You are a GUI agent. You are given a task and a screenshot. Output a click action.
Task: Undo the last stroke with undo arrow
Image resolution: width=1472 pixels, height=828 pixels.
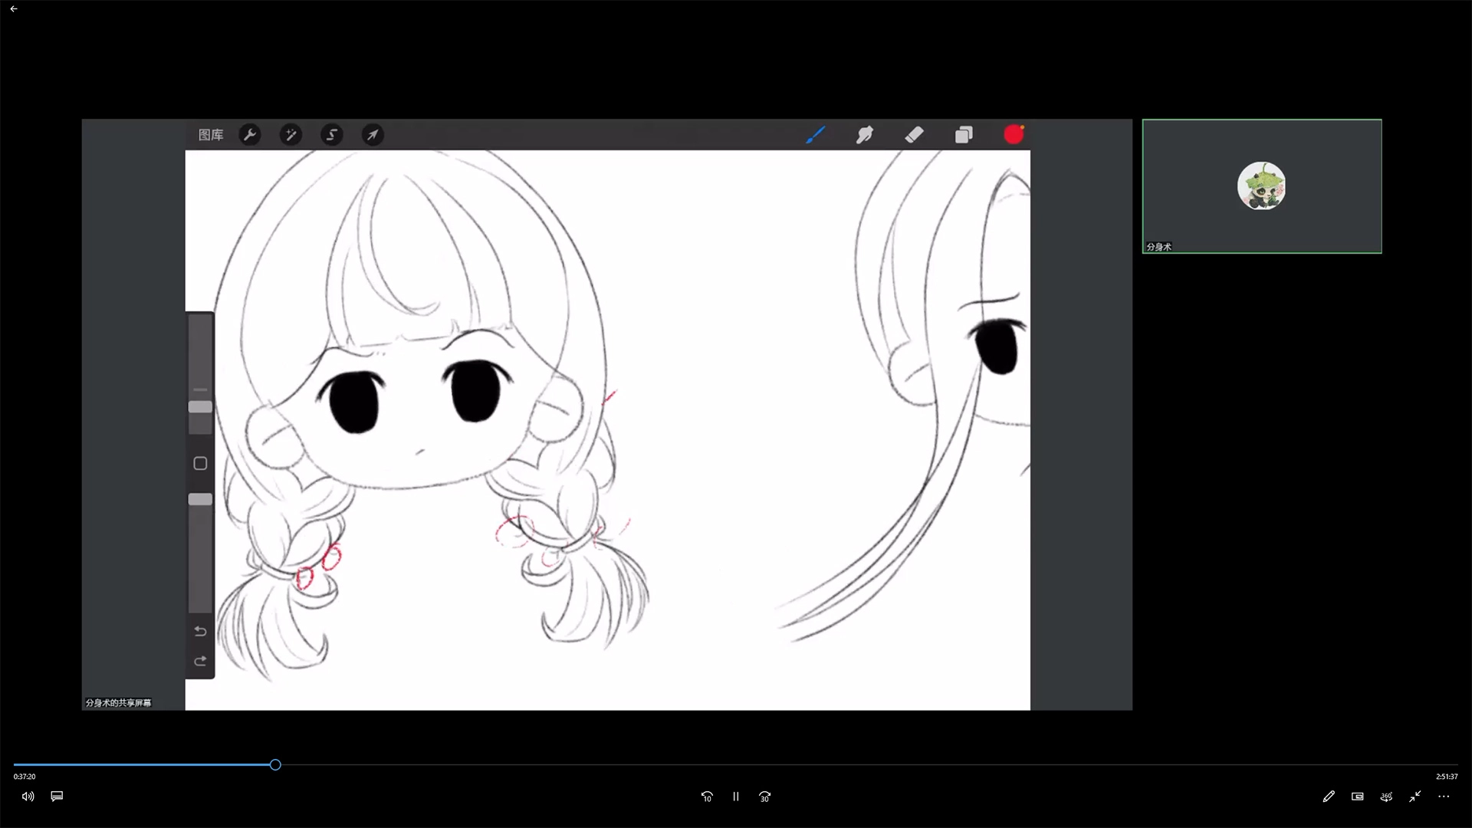tap(200, 632)
